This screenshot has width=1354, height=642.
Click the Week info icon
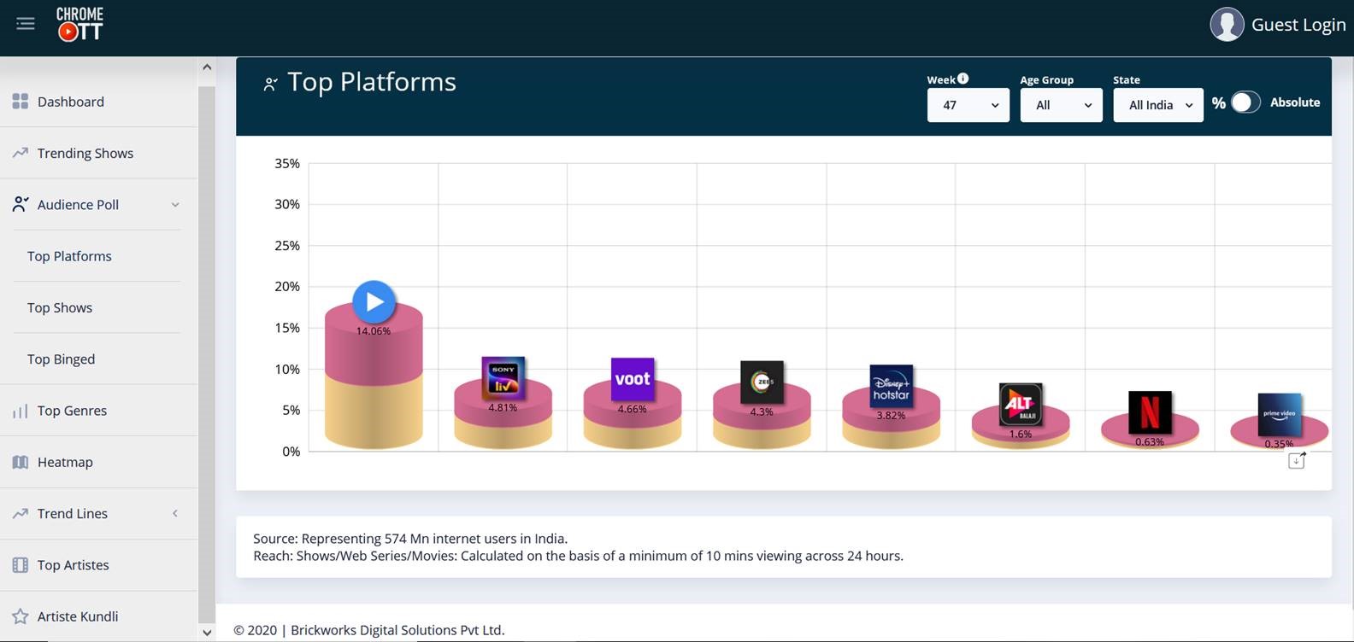963,79
